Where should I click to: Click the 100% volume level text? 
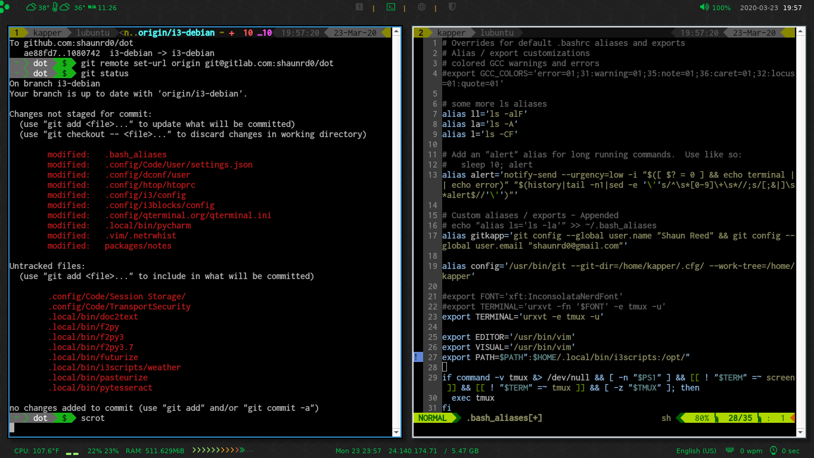(721, 8)
